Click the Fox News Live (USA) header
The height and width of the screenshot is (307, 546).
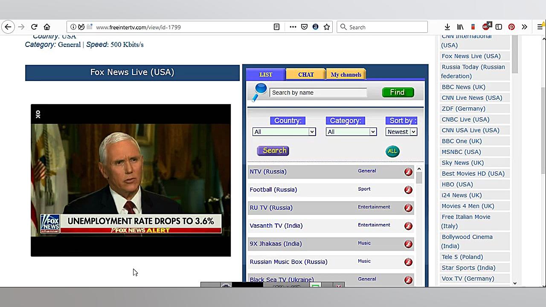132,72
